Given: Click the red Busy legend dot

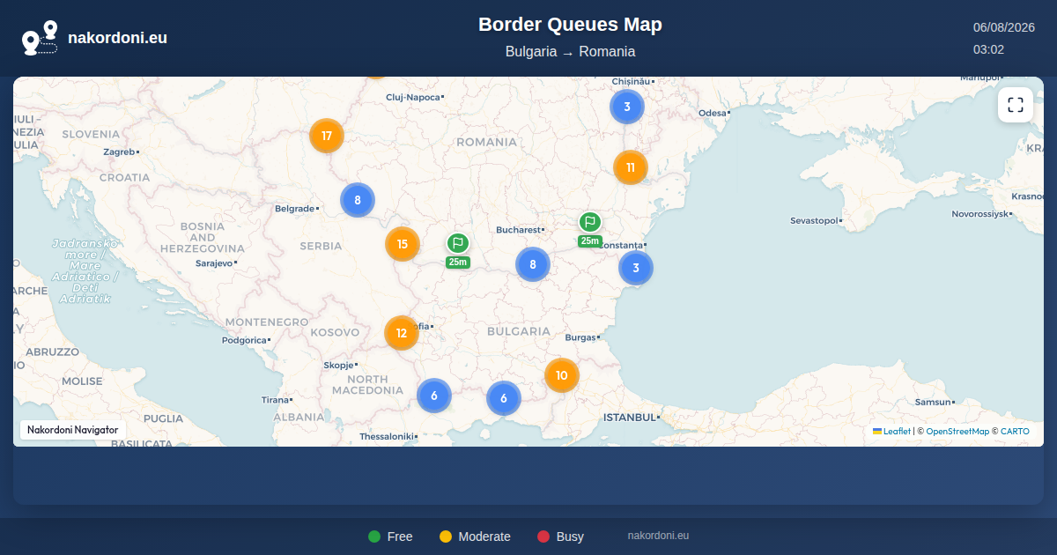Looking at the screenshot, I should 543,536.
